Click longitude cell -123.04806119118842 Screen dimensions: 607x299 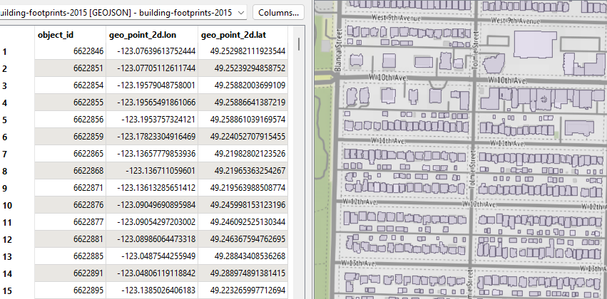152,273
